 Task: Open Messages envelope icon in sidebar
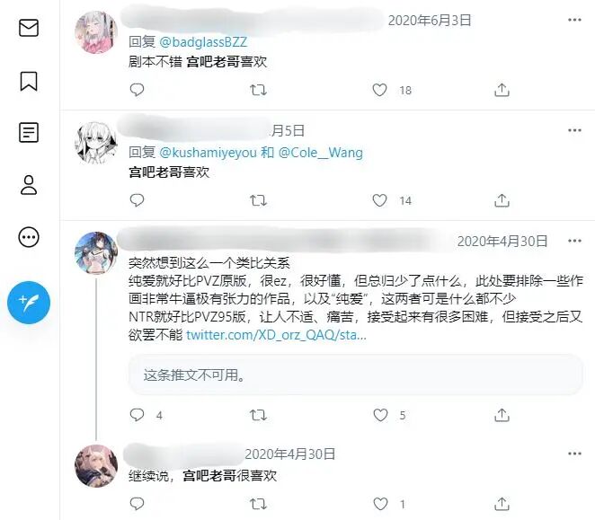[x=29, y=28]
